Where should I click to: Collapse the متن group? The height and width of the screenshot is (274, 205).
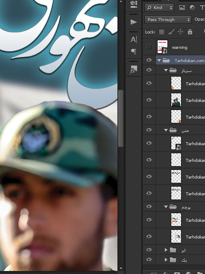tap(166, 130)
